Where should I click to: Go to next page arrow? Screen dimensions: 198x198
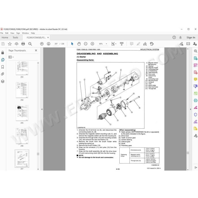pyautogui.click(x=48, y=44)
